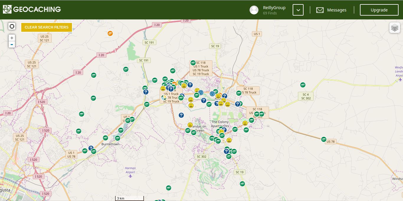Click the Harman Airport plane icon
The height and width of the screenshot is (201, 403).
click(x=130, y=176)
